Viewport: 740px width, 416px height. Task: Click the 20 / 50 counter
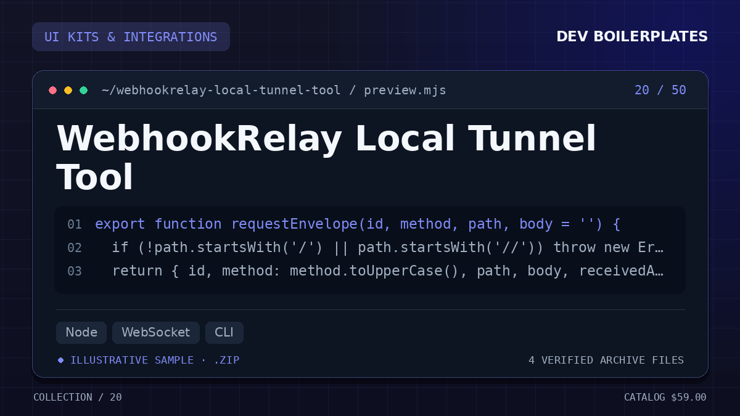pyautogui.click(x=660, y=91)
